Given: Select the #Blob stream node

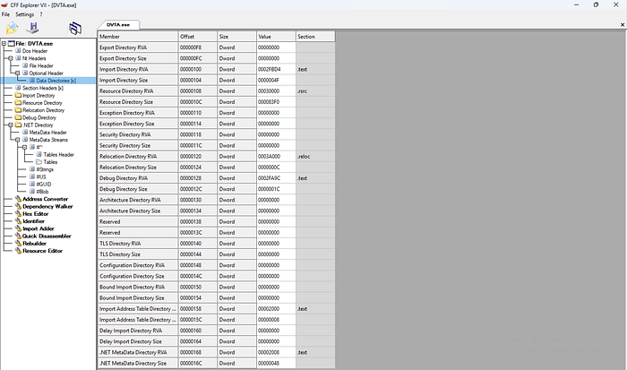Looking at the screenshot, I should 42,192.
